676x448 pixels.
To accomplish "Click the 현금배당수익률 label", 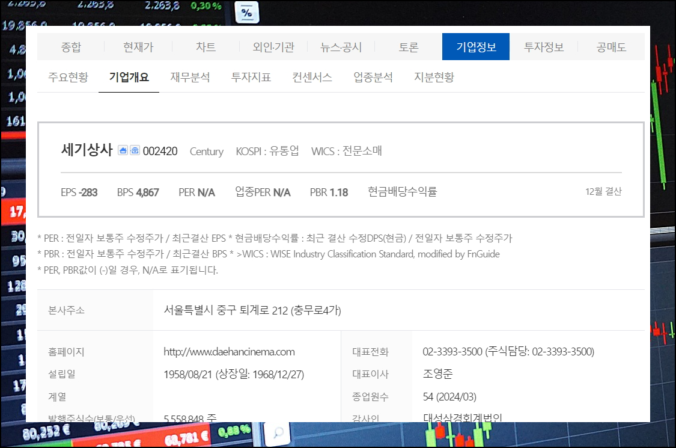I will [402, 192].
